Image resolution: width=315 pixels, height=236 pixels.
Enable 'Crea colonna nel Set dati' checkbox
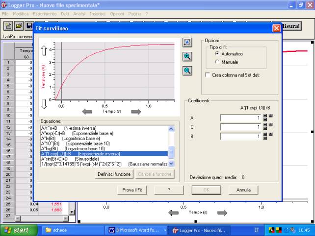(207, 75)
